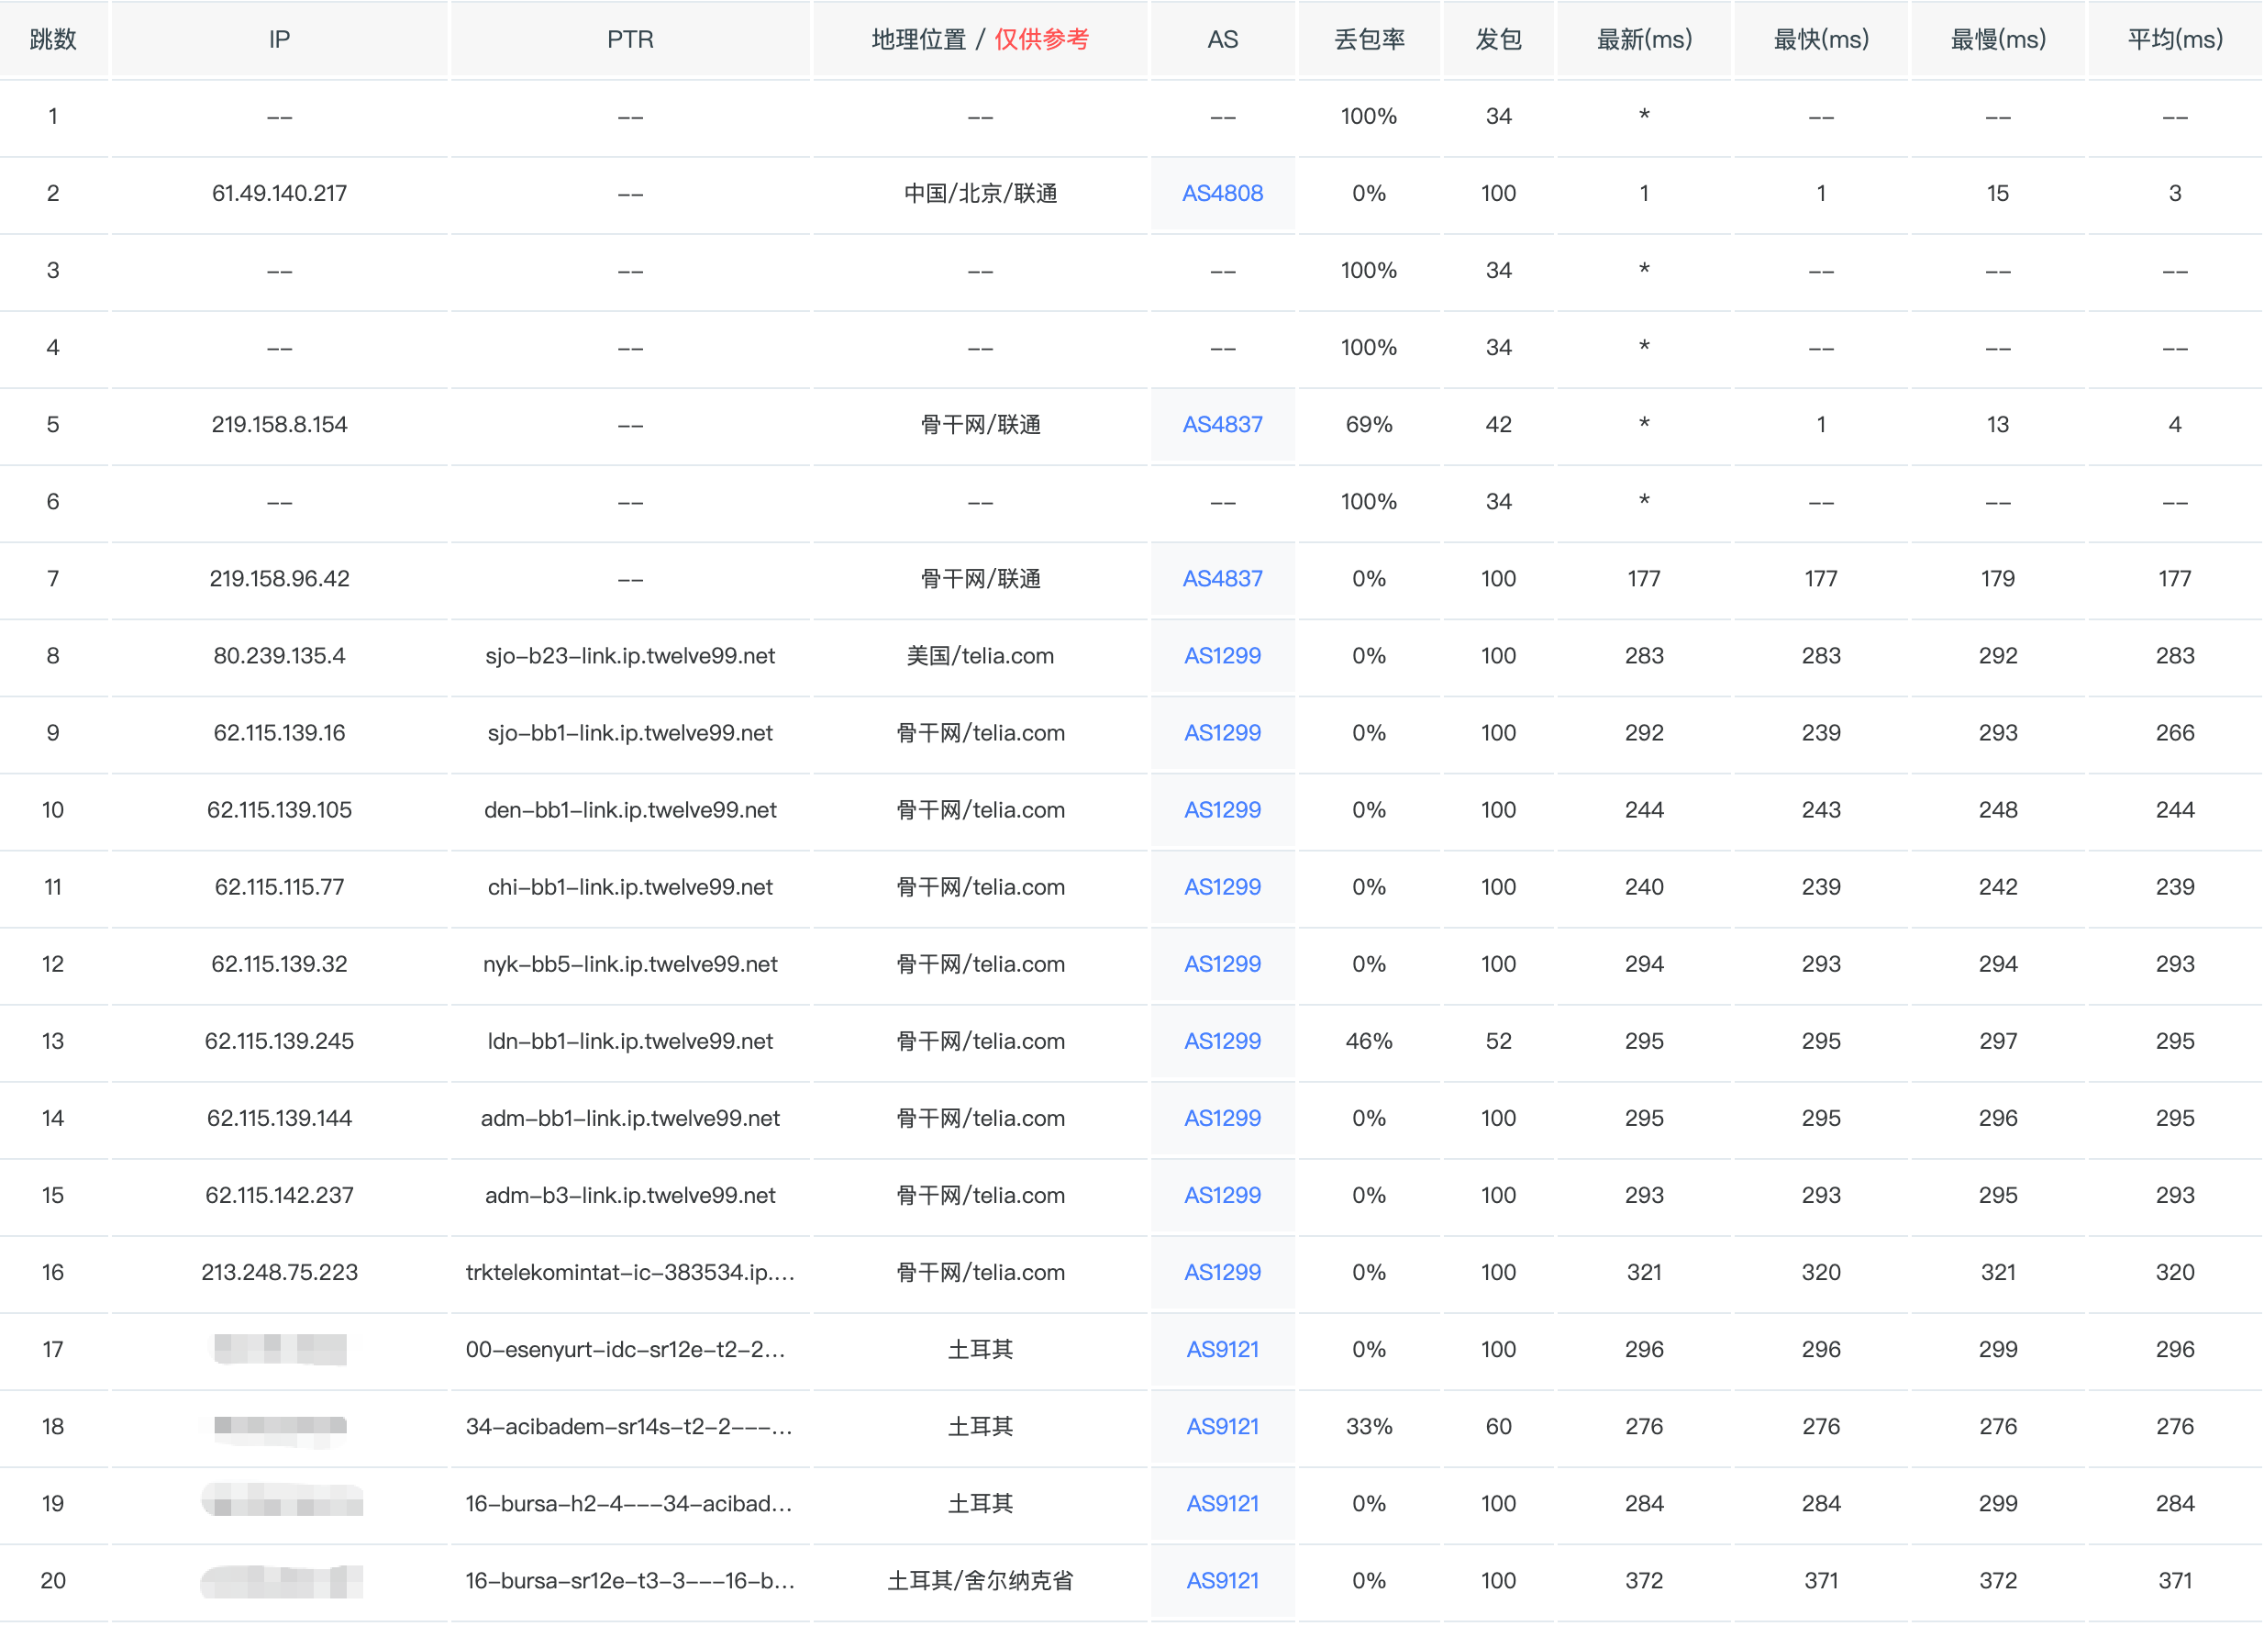Click the 跳数 column header

(53, 39)
